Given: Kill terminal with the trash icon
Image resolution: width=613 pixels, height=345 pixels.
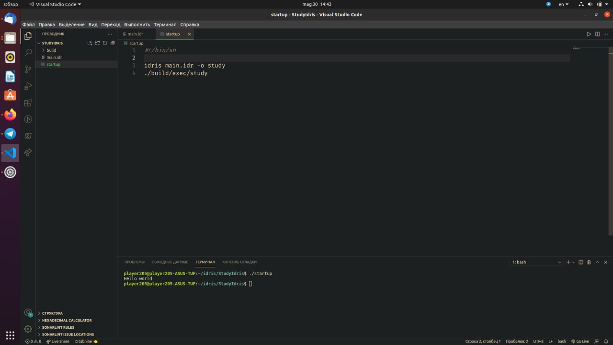Looking at the screenshot, I should pyautogui.click(x=589, y=262).
